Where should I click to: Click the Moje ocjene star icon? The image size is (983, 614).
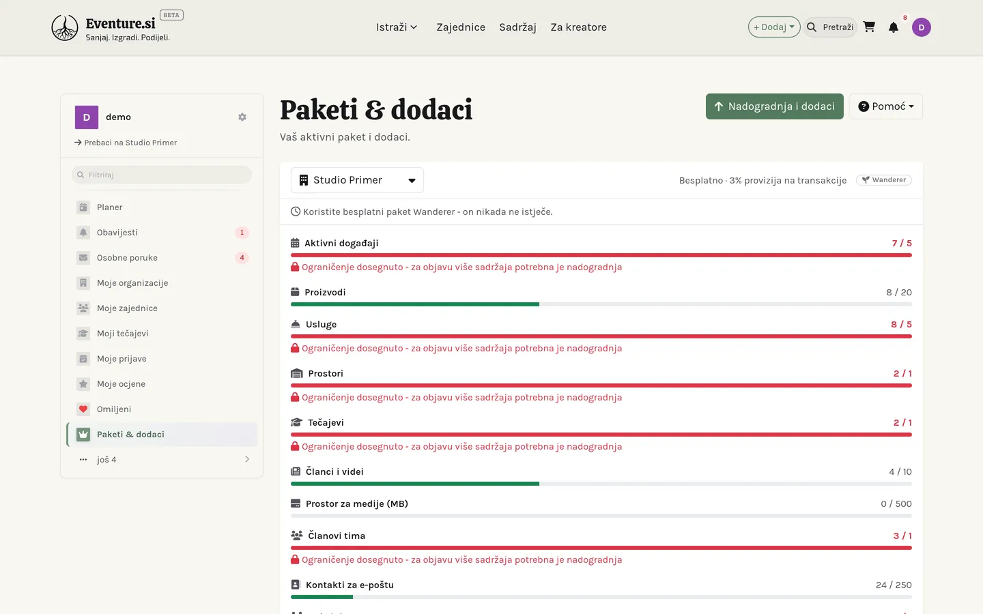click(83, 384)
